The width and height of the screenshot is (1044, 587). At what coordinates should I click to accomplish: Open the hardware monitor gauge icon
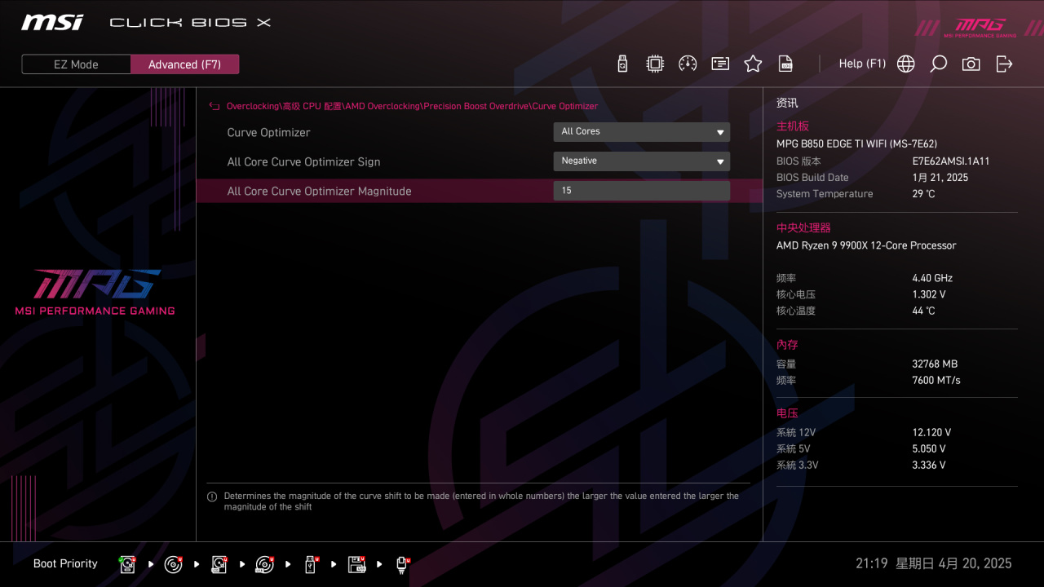click(x=688, y=64)
